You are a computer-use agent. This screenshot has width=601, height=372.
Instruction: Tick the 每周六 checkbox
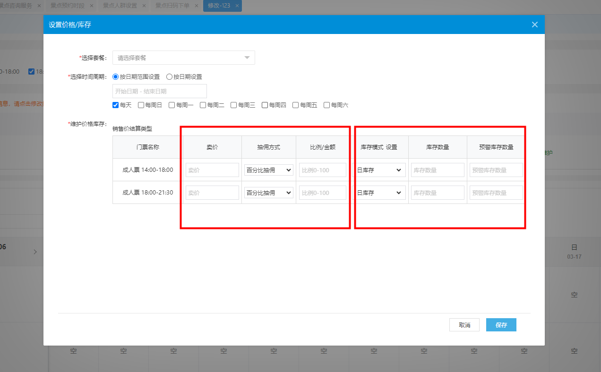(327, 105)
